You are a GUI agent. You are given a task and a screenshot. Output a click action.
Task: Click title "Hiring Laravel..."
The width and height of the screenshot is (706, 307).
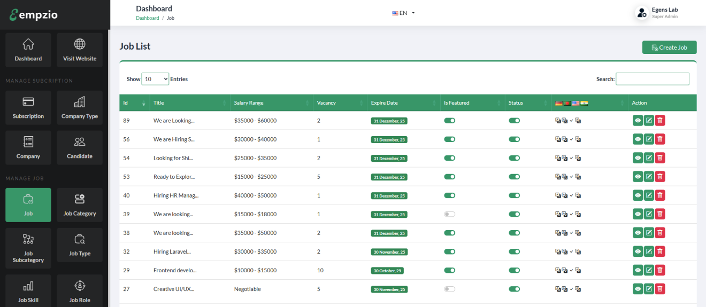(x=172, y=251)
